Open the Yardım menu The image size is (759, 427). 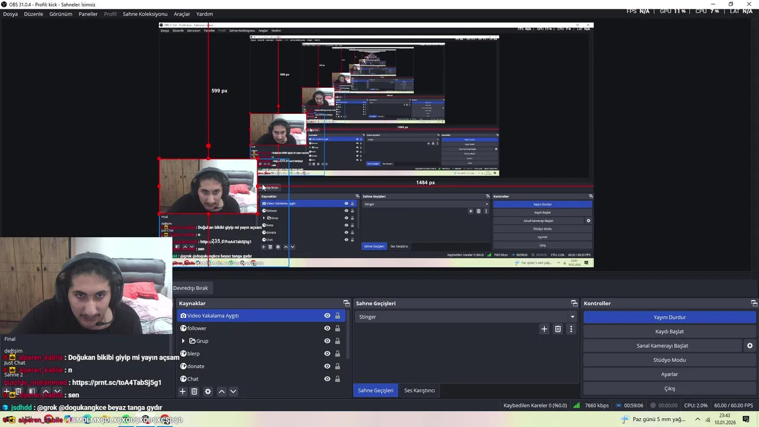(205, 14)
